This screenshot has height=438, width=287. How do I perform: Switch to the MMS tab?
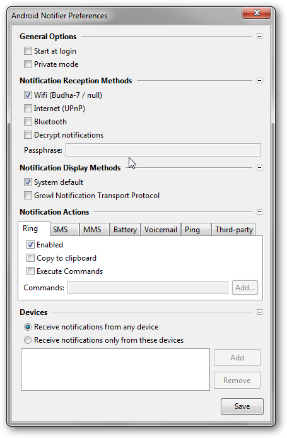95,230
